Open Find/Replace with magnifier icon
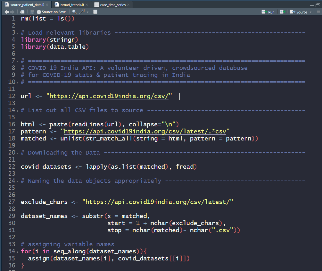The width and height of the screenshot is (322, 271). (x=74, y=12)
